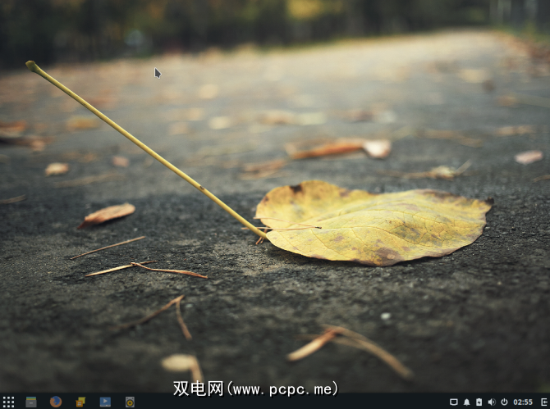Open the Budgie applications menu grid
Viewport: 550px width, 409px height.
8,402
